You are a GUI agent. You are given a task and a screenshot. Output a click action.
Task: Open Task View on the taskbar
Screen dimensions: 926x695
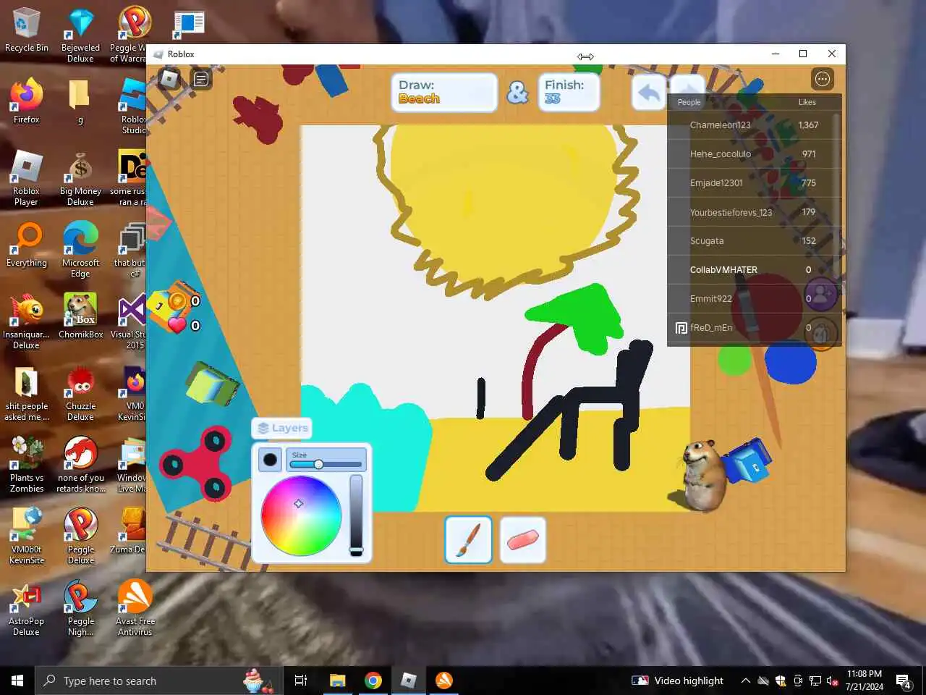click(x=301, y=681)
